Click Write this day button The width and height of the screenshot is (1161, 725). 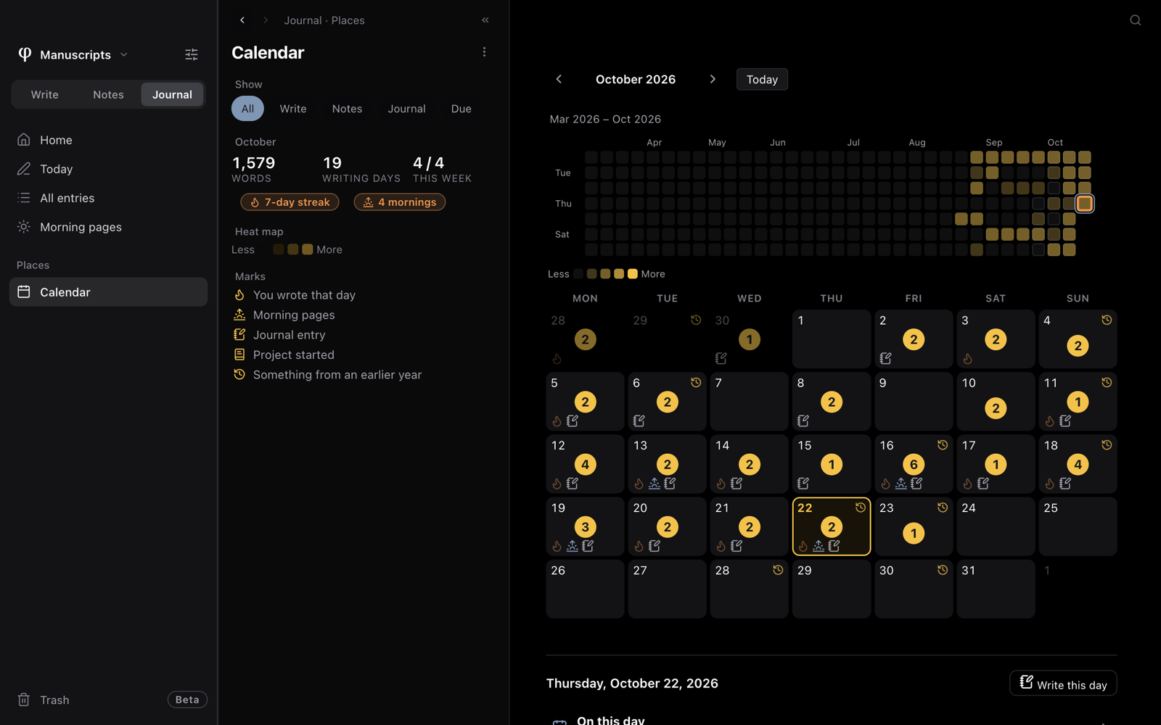1063,684
